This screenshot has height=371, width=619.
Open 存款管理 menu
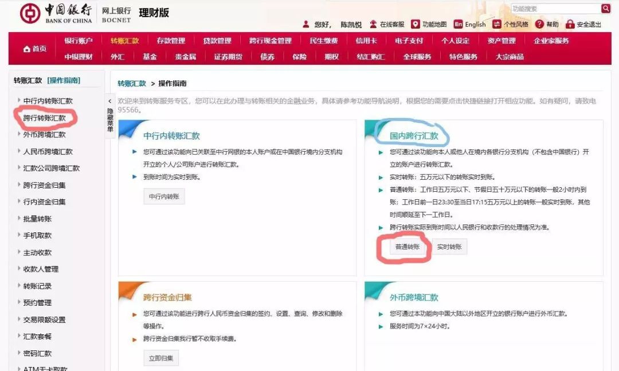pos(171,41)
